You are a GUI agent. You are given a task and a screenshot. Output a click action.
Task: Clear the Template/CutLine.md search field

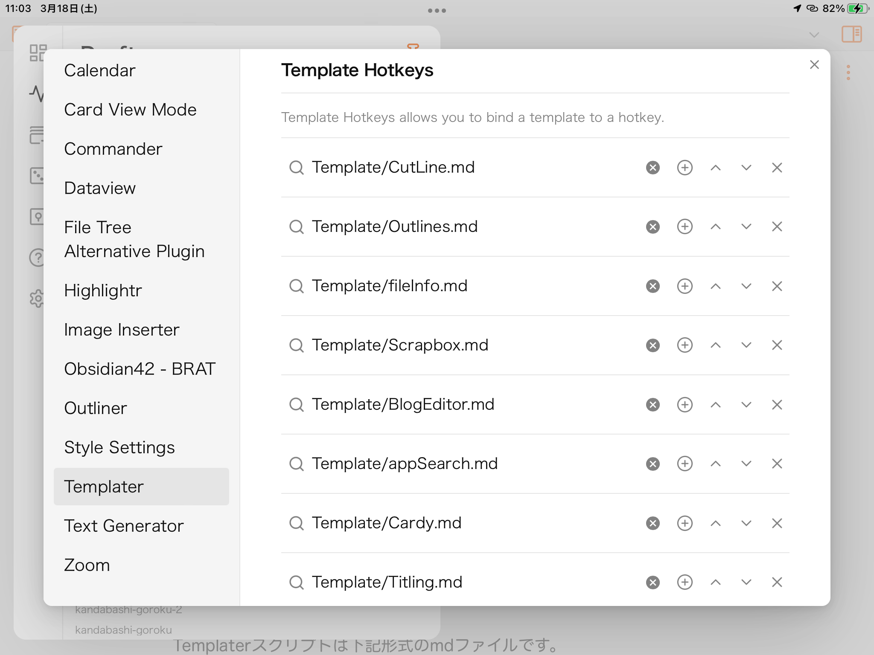click(653, 168)
